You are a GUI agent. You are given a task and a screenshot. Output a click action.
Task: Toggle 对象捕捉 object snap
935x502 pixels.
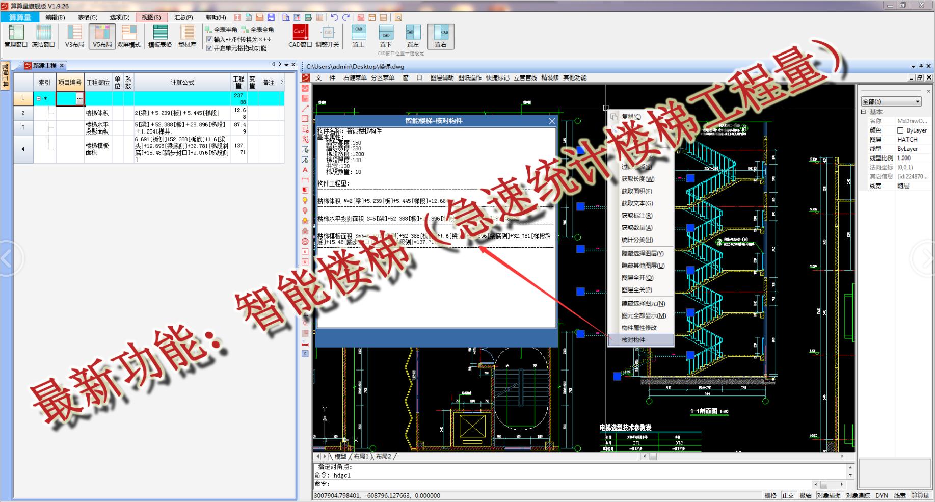tap(829, 495)
